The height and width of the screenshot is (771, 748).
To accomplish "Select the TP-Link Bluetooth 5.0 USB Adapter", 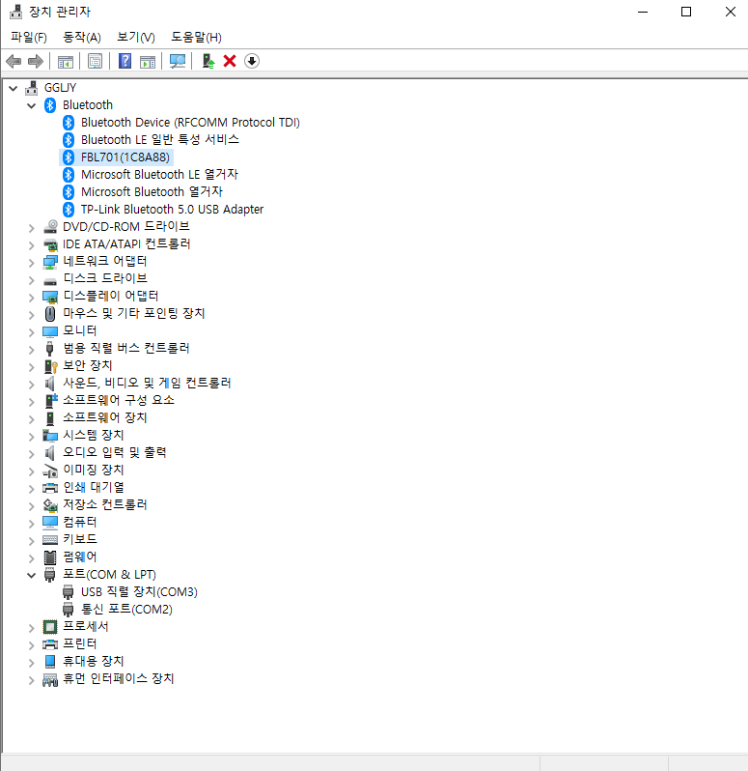I will point(172,209).
